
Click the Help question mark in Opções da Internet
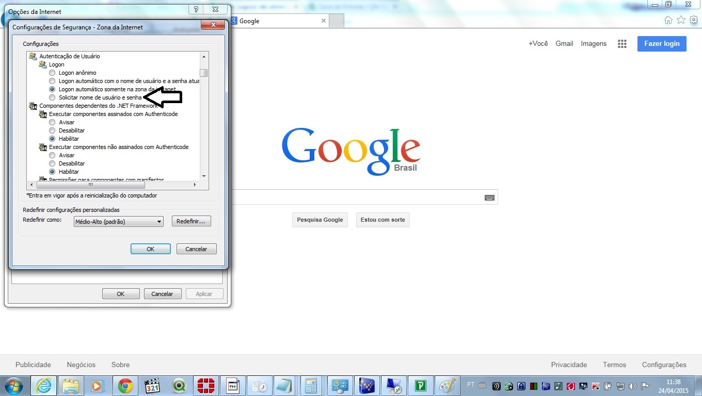tap(196, 9)
